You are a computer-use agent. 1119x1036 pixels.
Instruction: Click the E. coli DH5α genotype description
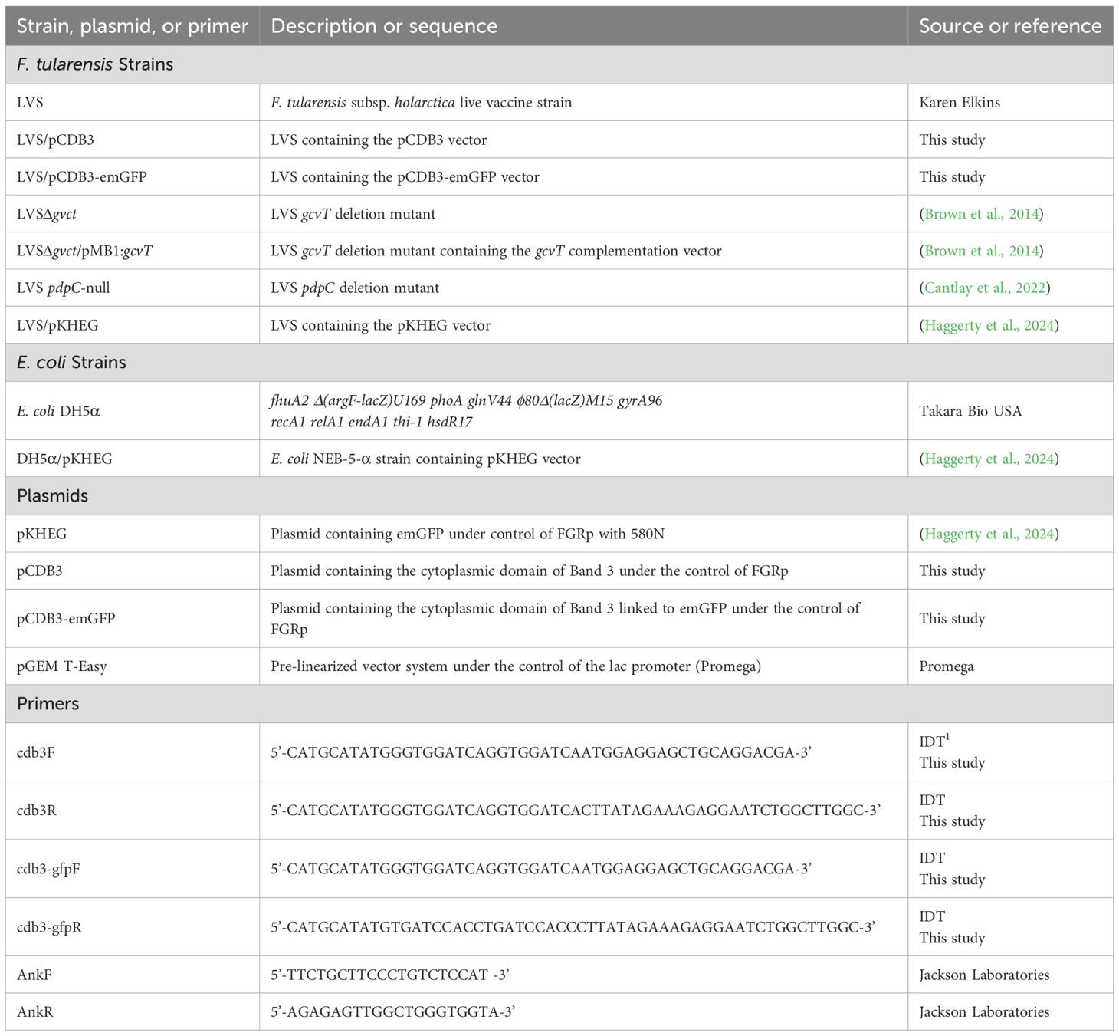point(466,411)
